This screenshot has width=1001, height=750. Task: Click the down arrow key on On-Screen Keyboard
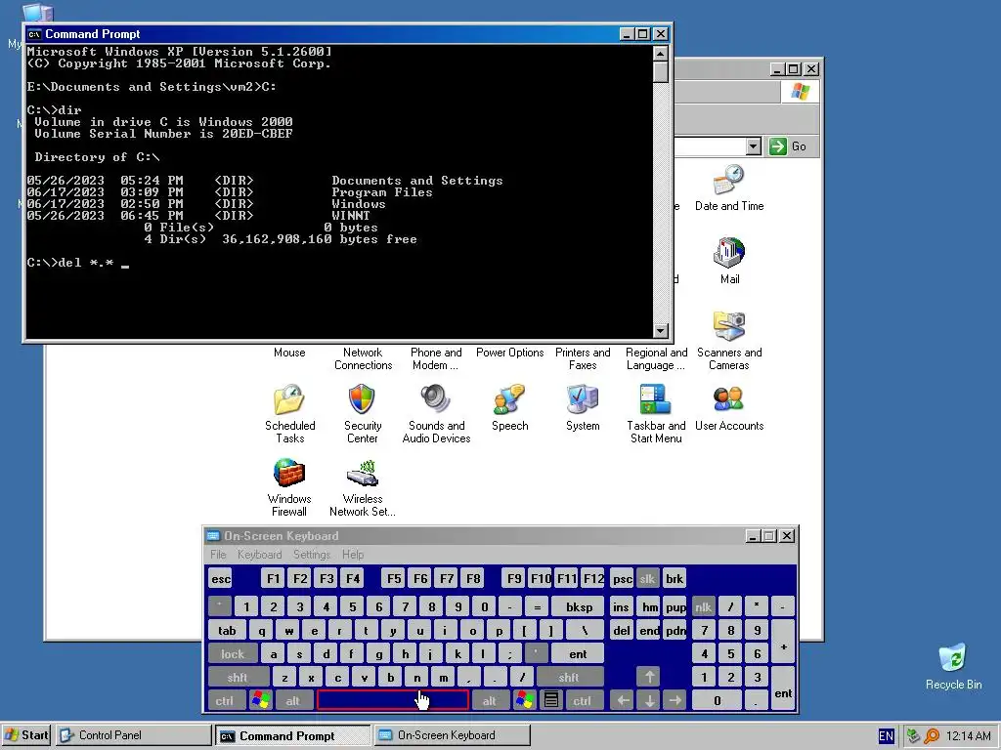[x=649, y=700]
